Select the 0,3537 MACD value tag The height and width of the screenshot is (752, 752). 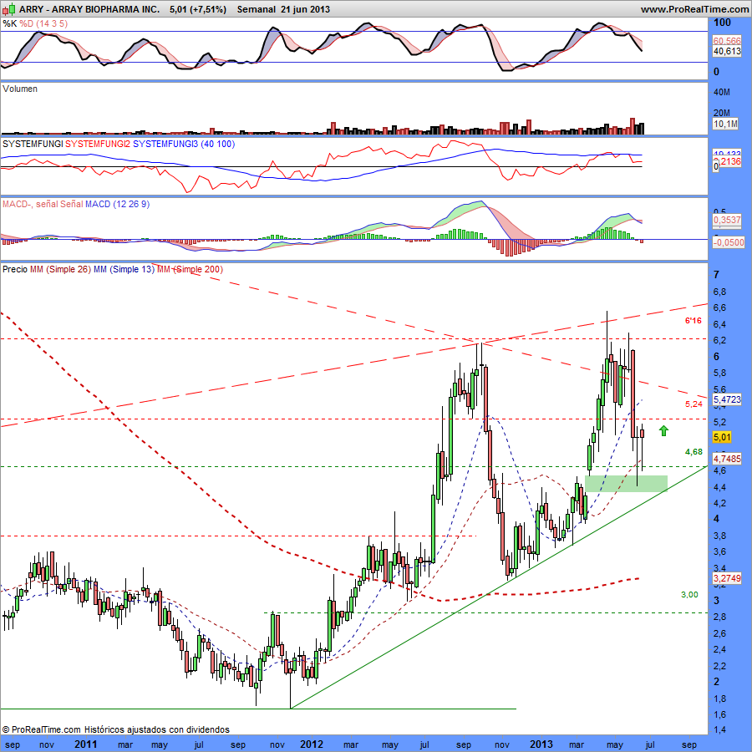[728, 220]
